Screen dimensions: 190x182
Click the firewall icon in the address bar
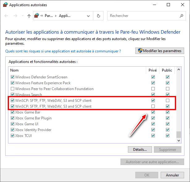click(x=36, y=16)
